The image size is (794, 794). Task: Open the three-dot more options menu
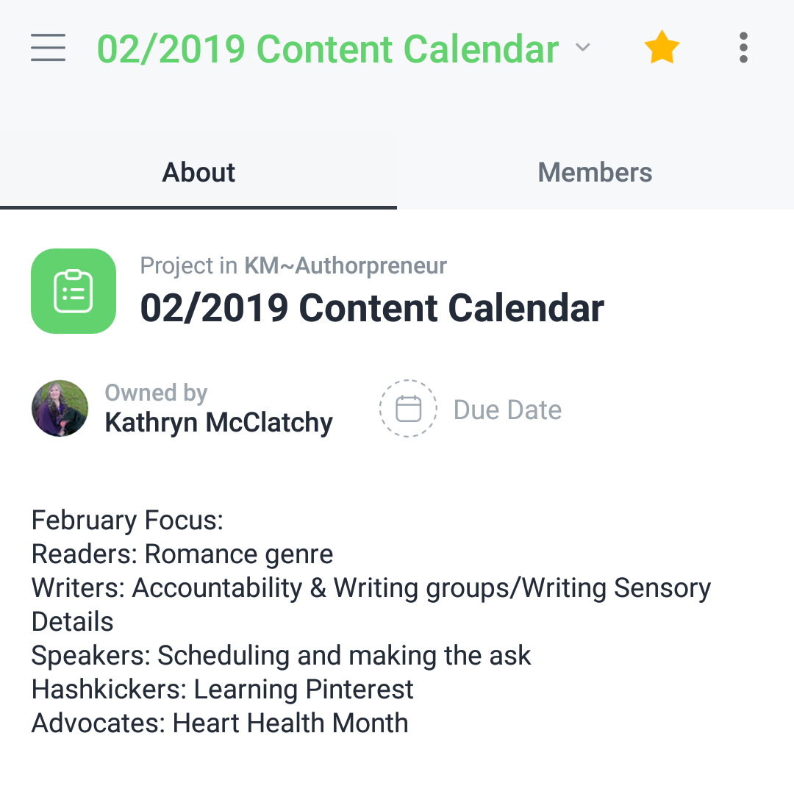(x=743, y=48)
